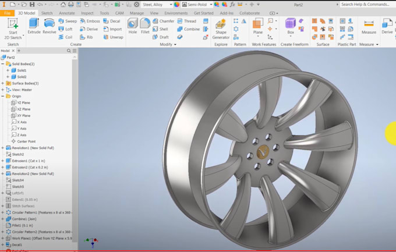The width and height of the screenshot is (396, 252).
Task: Switch to the Annotate tab
Action: [66, 13]
